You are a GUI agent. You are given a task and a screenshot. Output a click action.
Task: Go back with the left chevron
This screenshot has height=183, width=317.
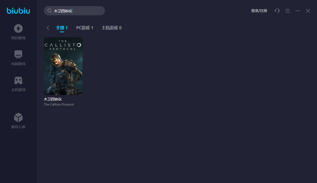point(48,28)
